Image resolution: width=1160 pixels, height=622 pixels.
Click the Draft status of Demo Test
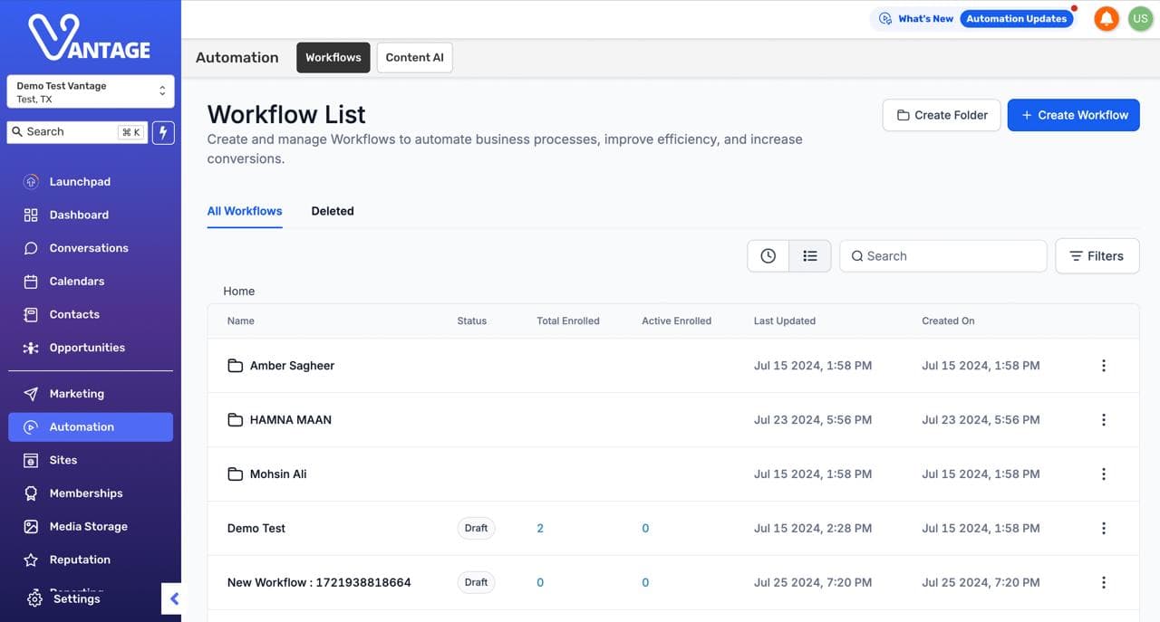476,529
